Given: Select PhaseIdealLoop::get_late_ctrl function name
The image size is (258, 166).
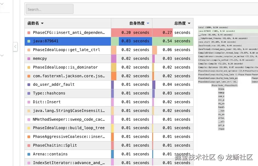Looking at the screenshot, I should pyautogui.click(x=66, y=50).
